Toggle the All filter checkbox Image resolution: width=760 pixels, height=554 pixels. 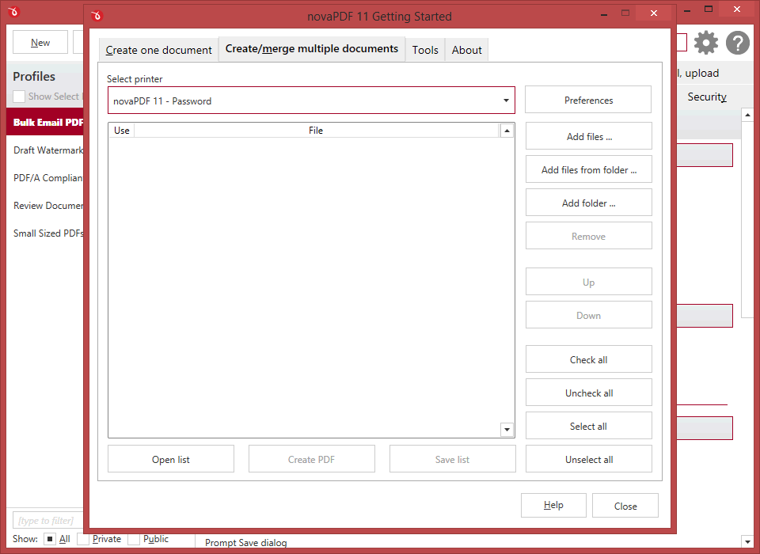pos(49,539)
